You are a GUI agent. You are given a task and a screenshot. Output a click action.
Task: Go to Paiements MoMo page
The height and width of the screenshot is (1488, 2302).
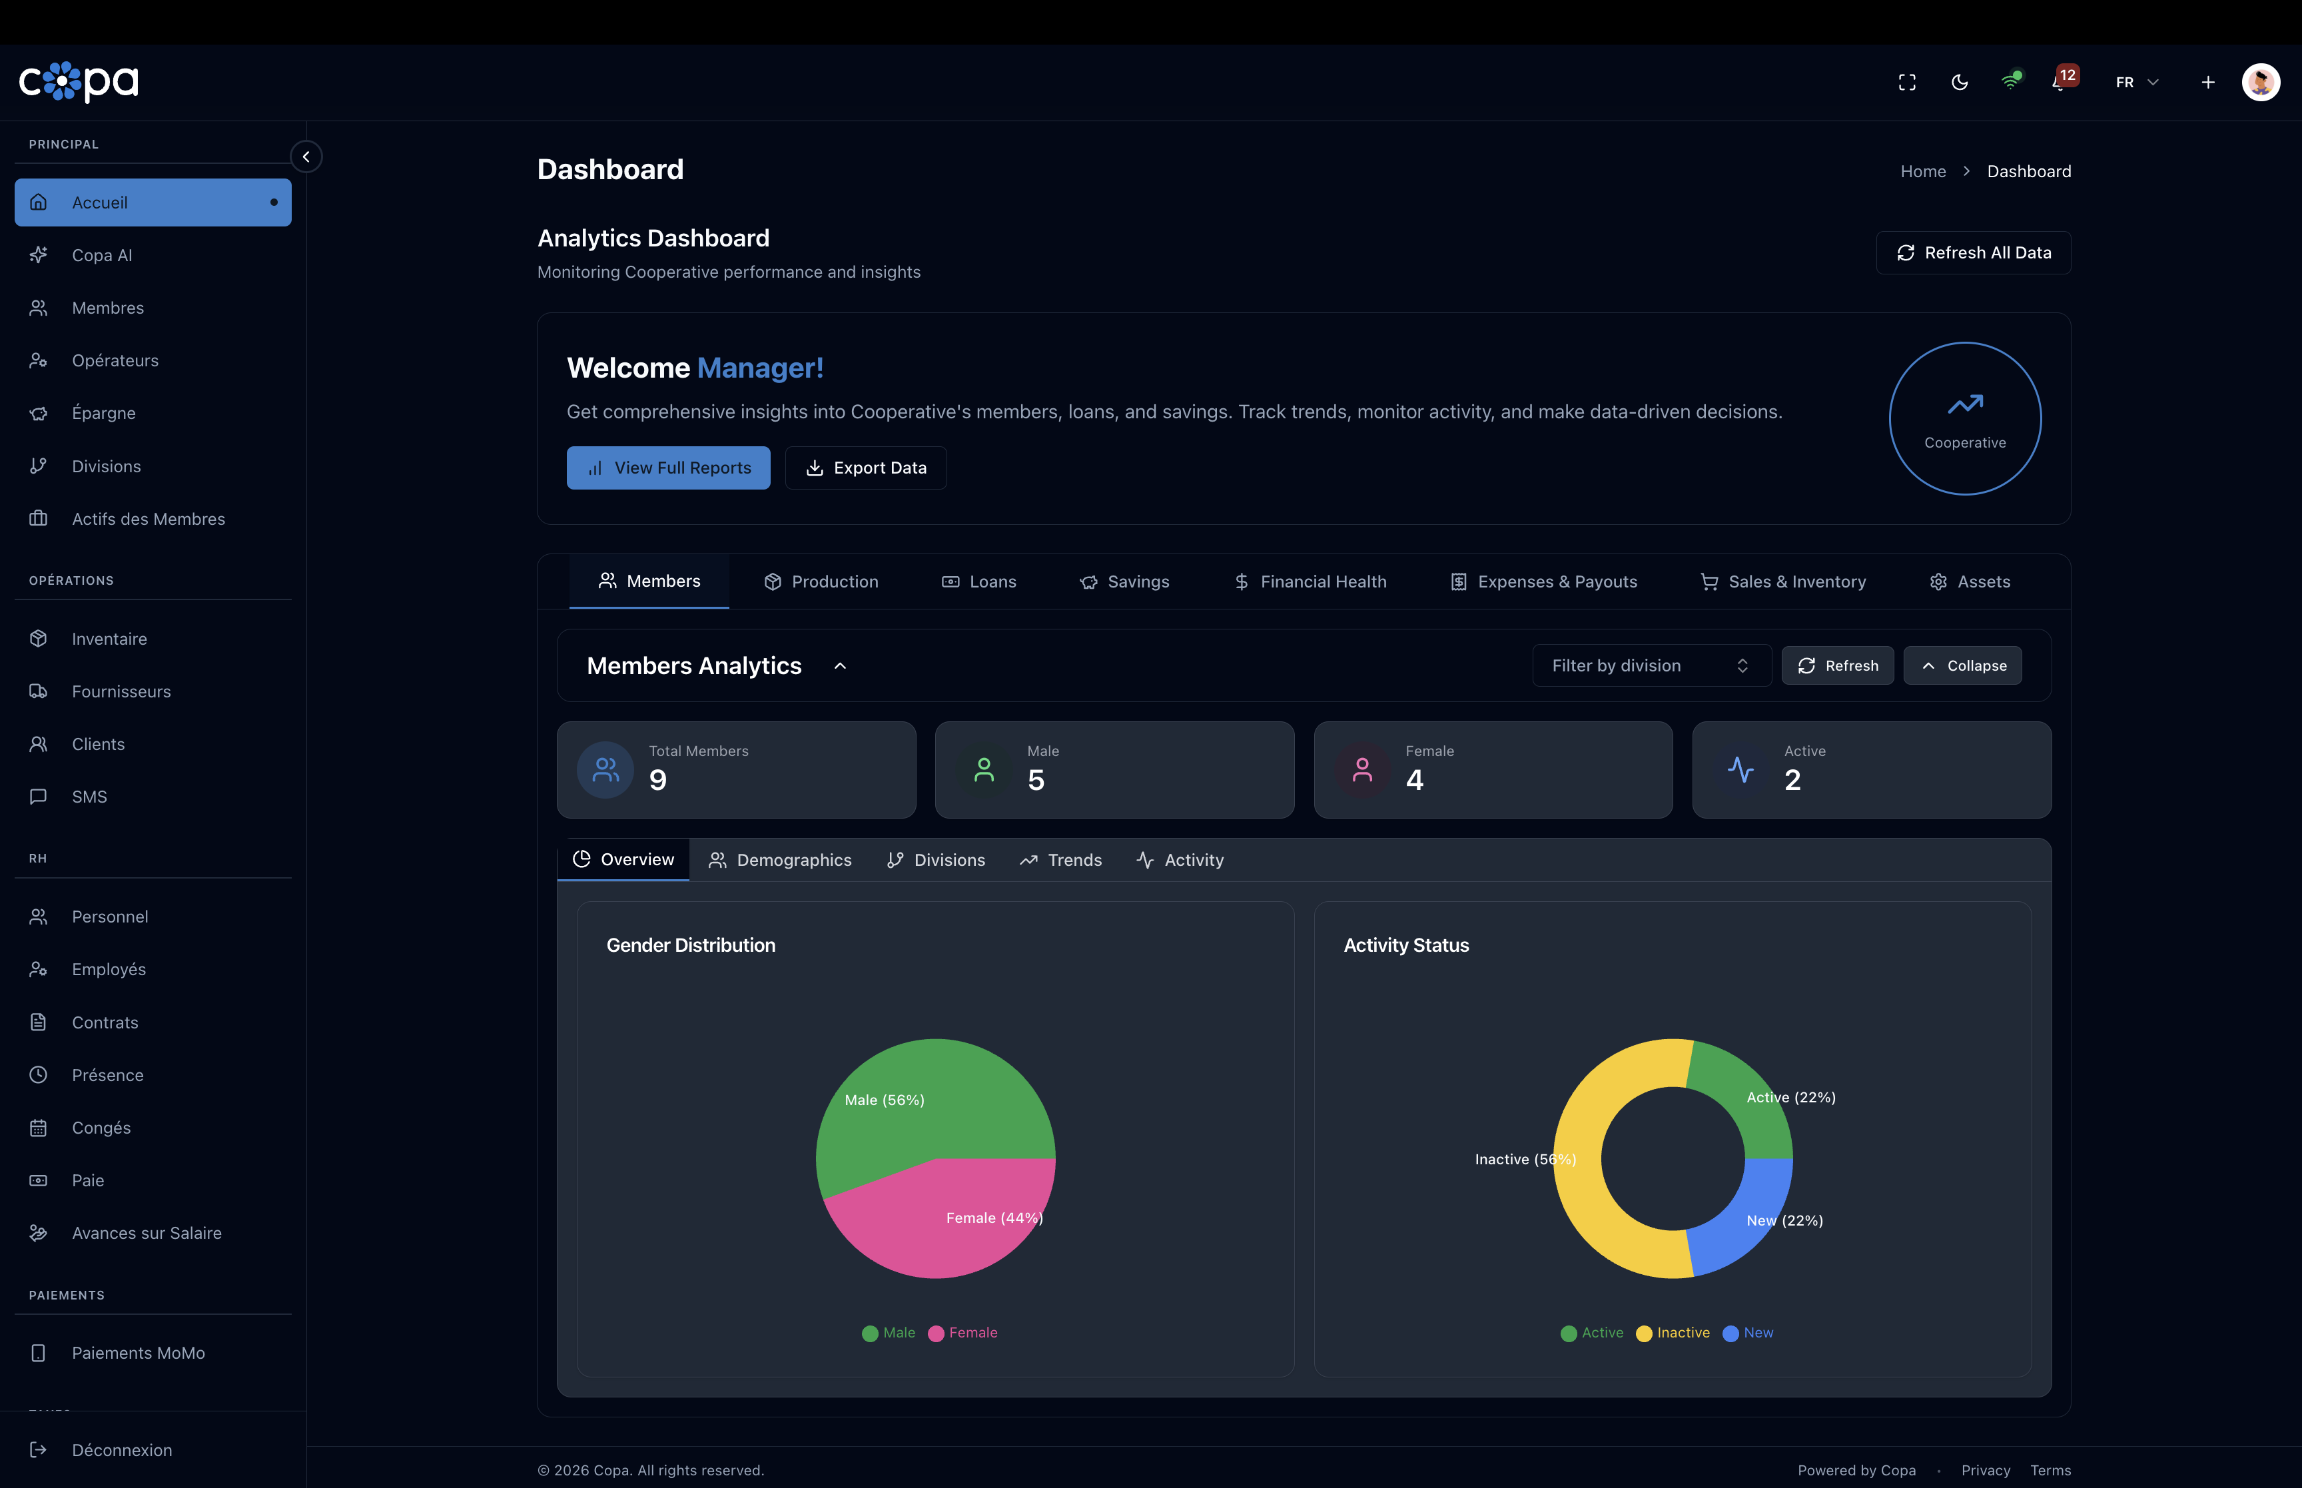(138, 1353)
